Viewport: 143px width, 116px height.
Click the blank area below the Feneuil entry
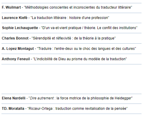pyautogui.click(x=71, y=79)
